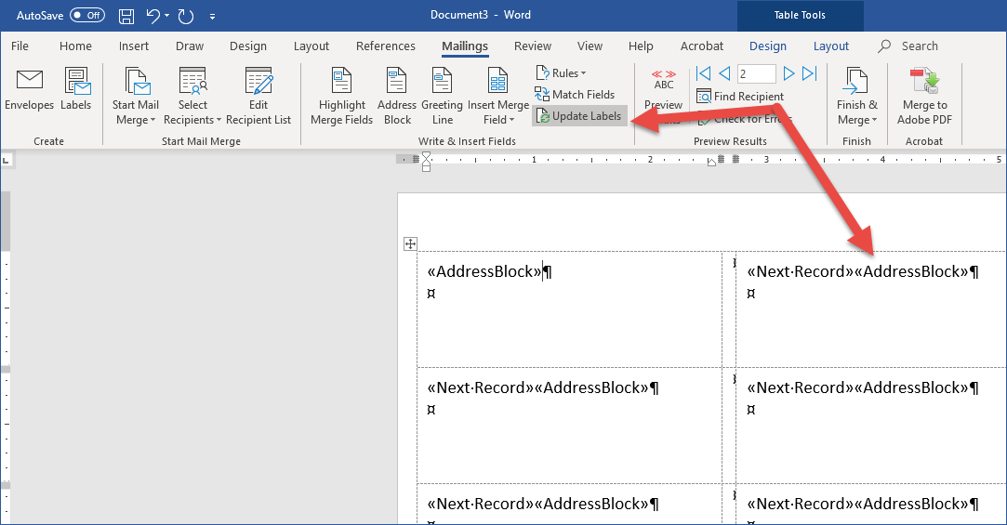Image resolution: width=1007 pixels, height=525 pixels.
Task: Switch to the Home tab
Action: click(x=75, y=46)
